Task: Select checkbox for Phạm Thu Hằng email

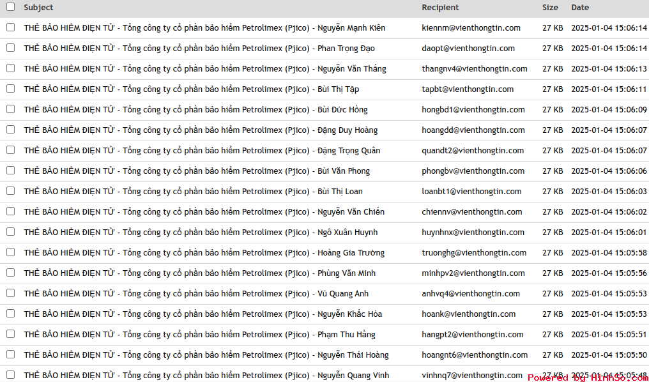Action: [10, 334]
